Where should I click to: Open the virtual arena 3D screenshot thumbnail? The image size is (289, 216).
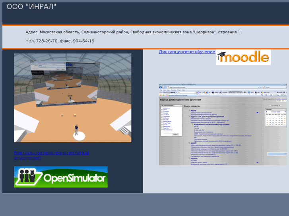pyautogui.click(x=73, y=98)
